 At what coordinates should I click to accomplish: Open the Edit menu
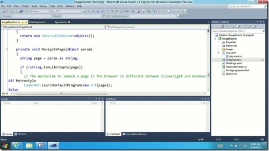[9, 6]
